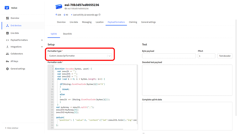
Task: Click the API keys key icon
Action: [7, 61]
